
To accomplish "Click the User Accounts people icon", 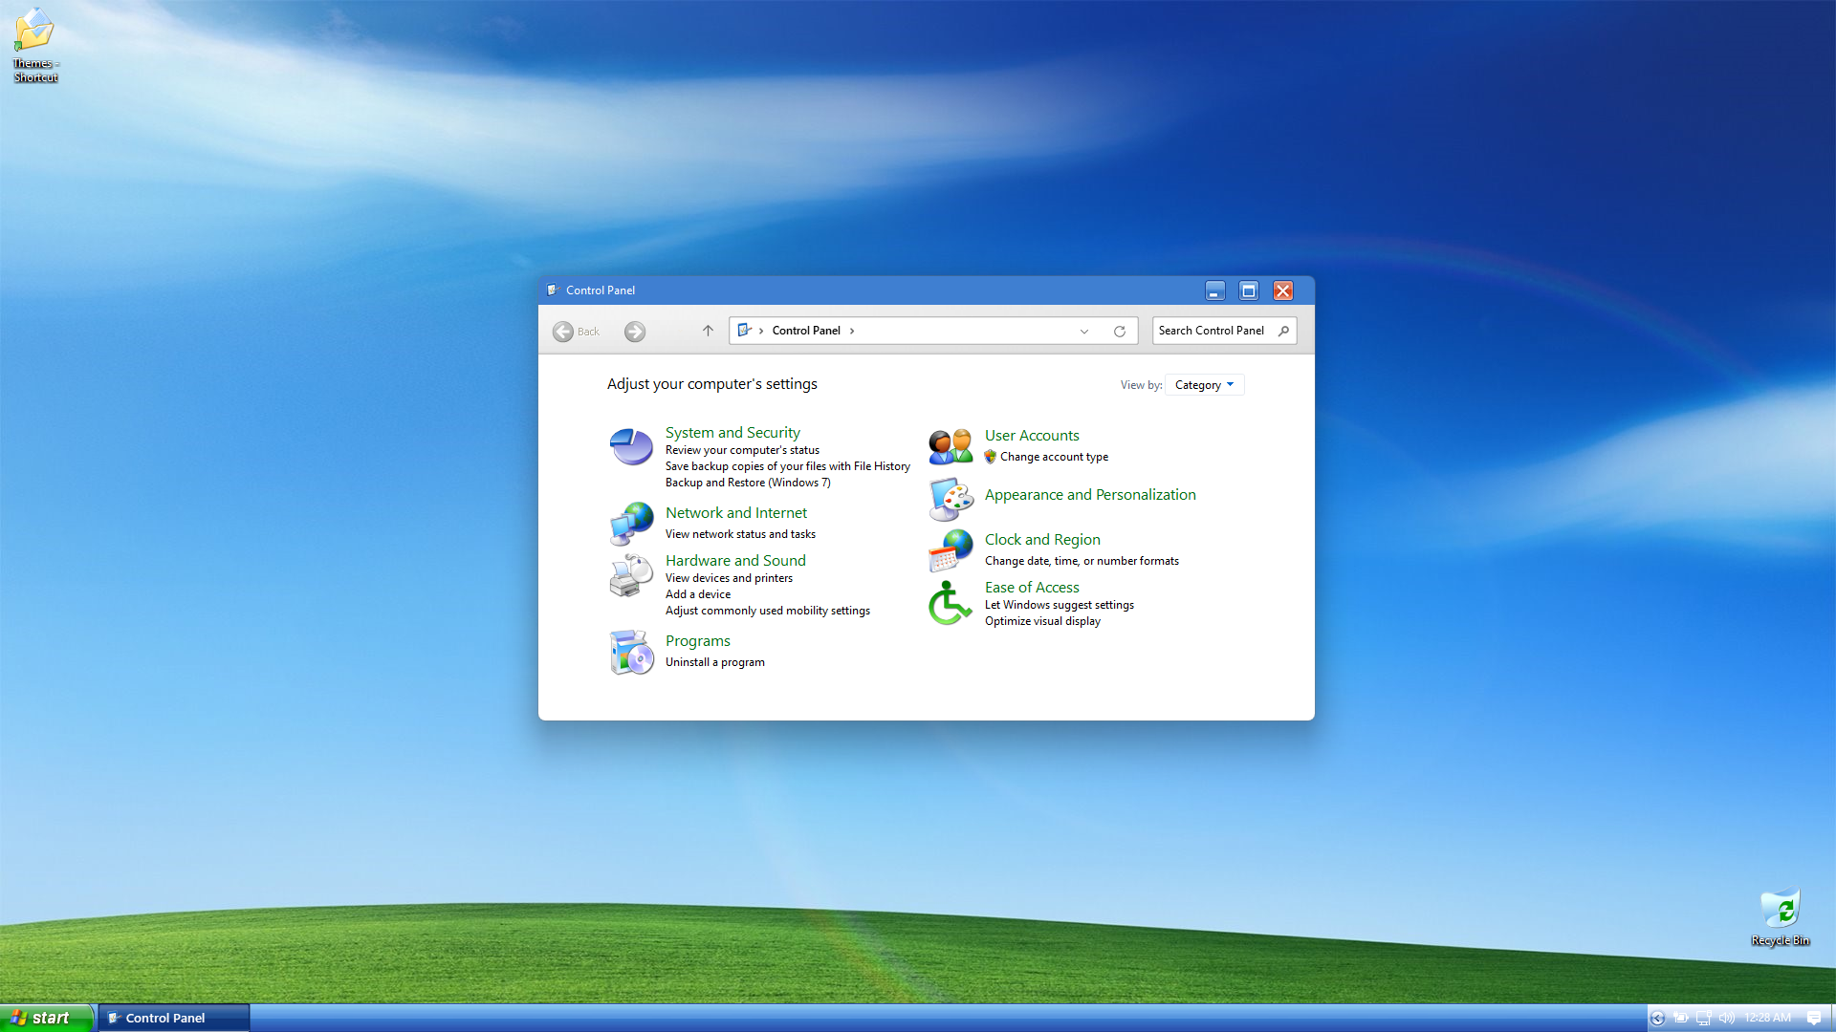I will (x=951, y=446).
